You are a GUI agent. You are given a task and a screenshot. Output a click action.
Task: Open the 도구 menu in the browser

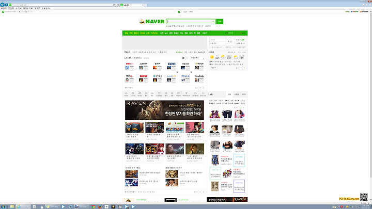37,8
